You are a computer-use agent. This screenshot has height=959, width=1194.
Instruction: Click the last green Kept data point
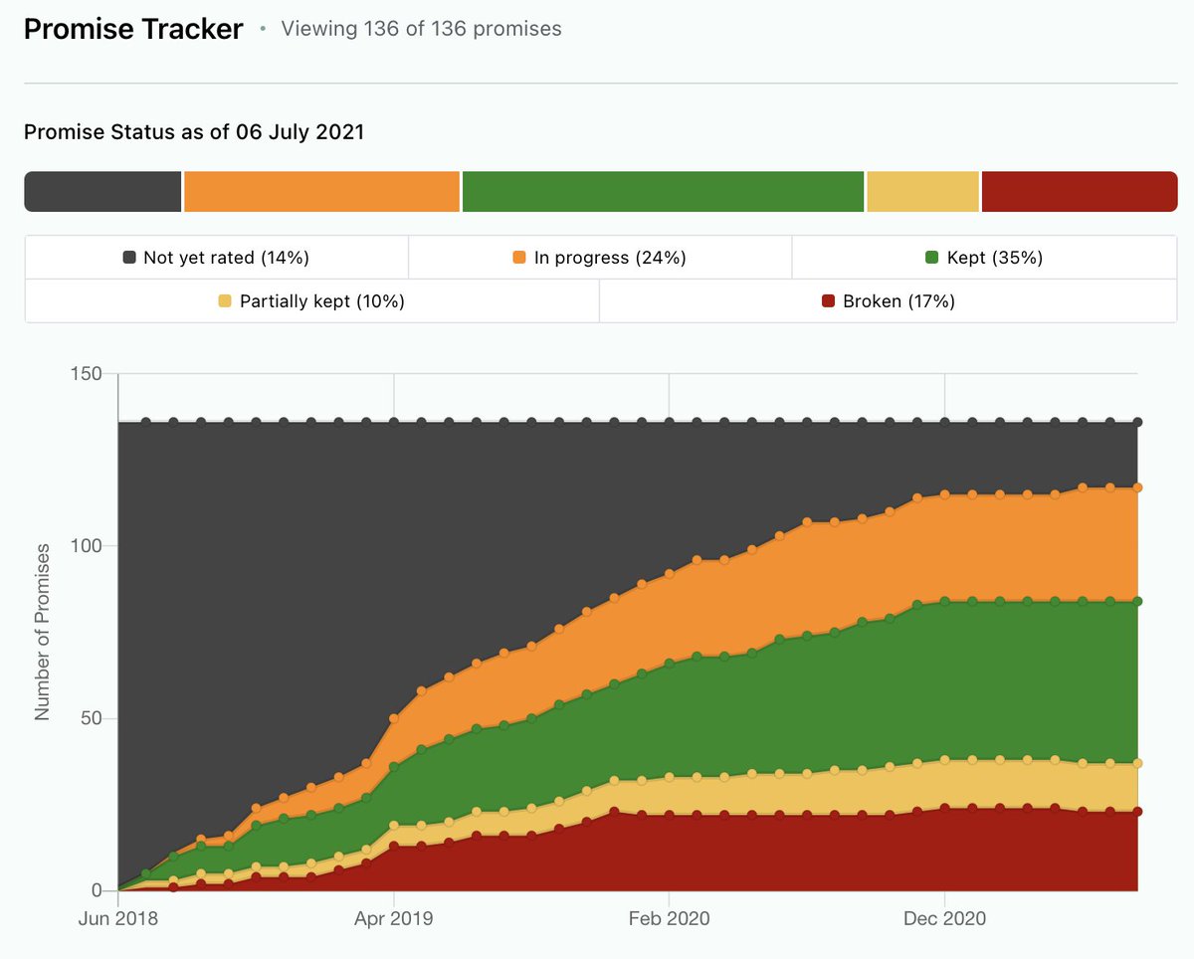(x=1137, y=601)
